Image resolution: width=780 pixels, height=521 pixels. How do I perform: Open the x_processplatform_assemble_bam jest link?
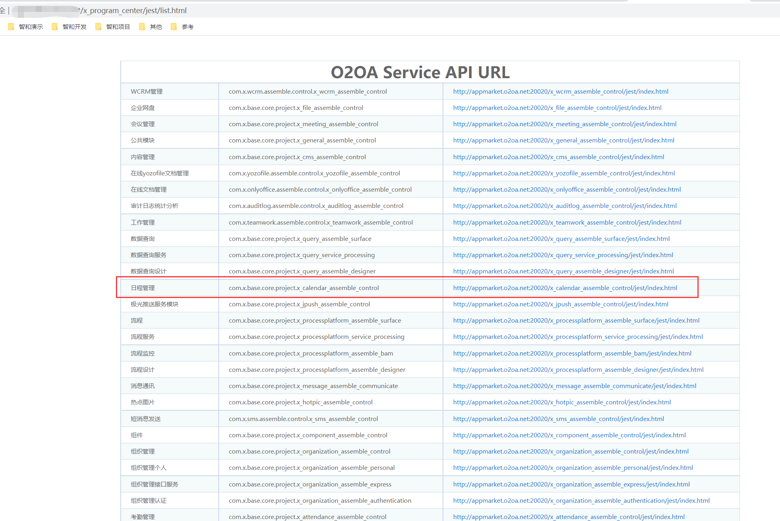[x=572, y=353]
